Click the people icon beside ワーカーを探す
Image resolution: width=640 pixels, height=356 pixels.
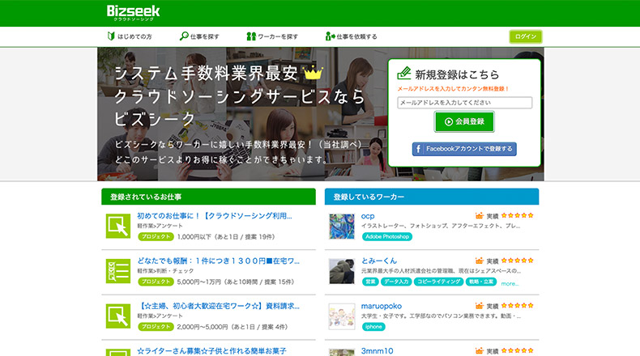click(251, 36)
